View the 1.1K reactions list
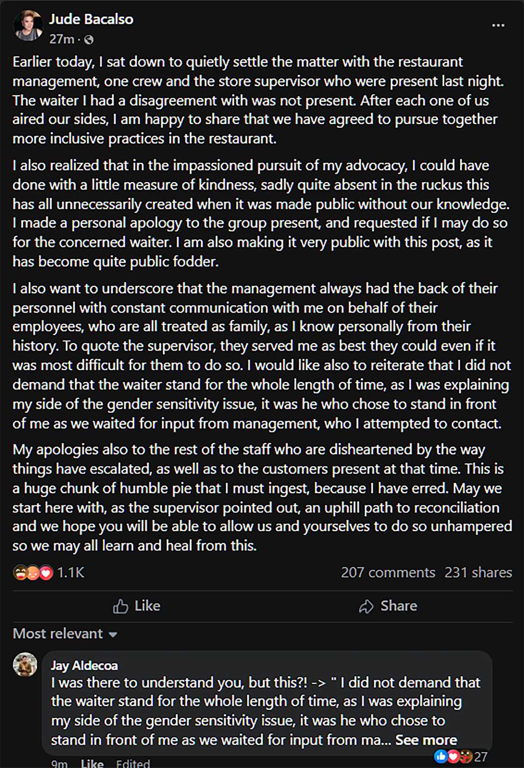Viewport: 524px width, 768px height. pos(71,573)
